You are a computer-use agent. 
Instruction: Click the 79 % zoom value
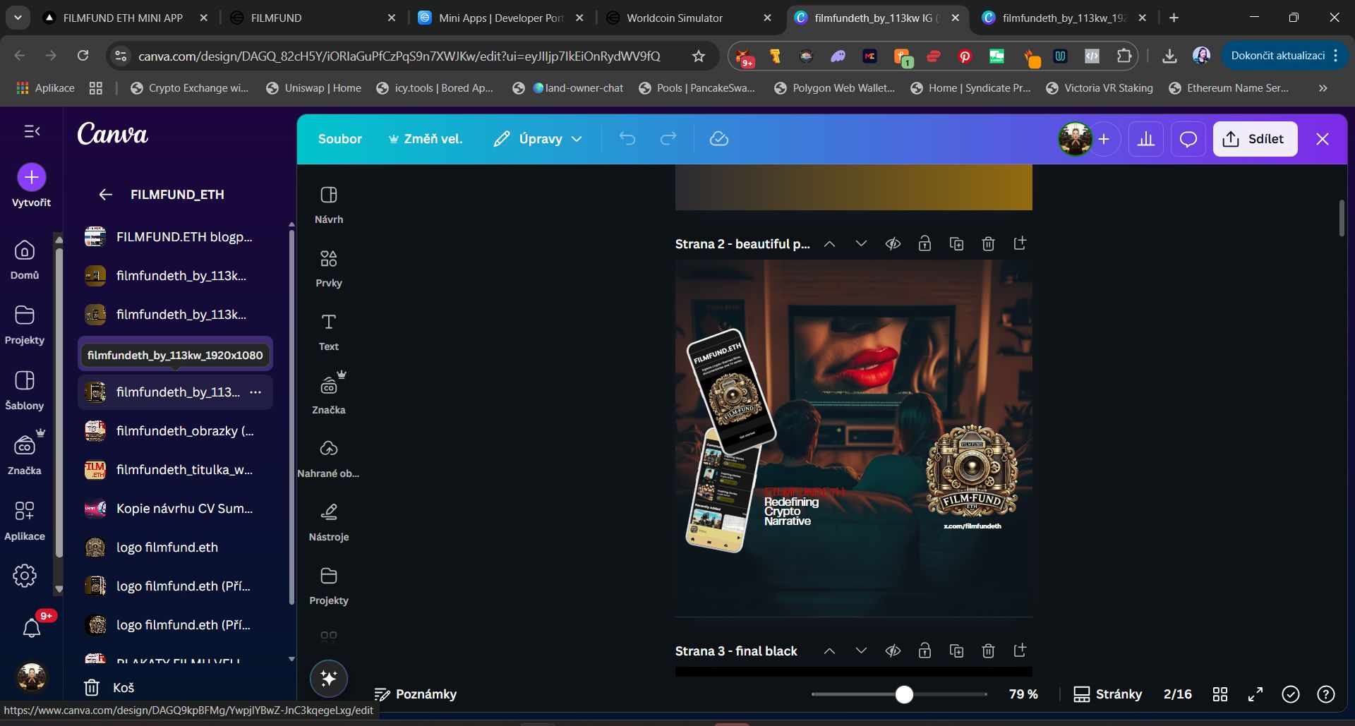(1023, 694)
